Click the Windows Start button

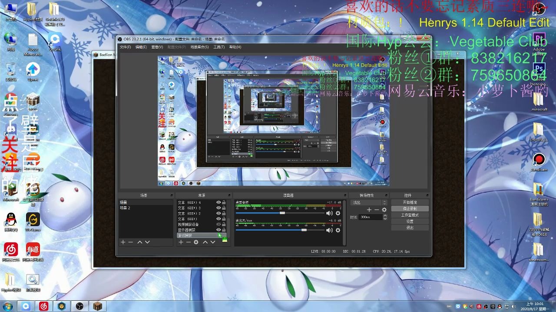(x=7, y=306)
